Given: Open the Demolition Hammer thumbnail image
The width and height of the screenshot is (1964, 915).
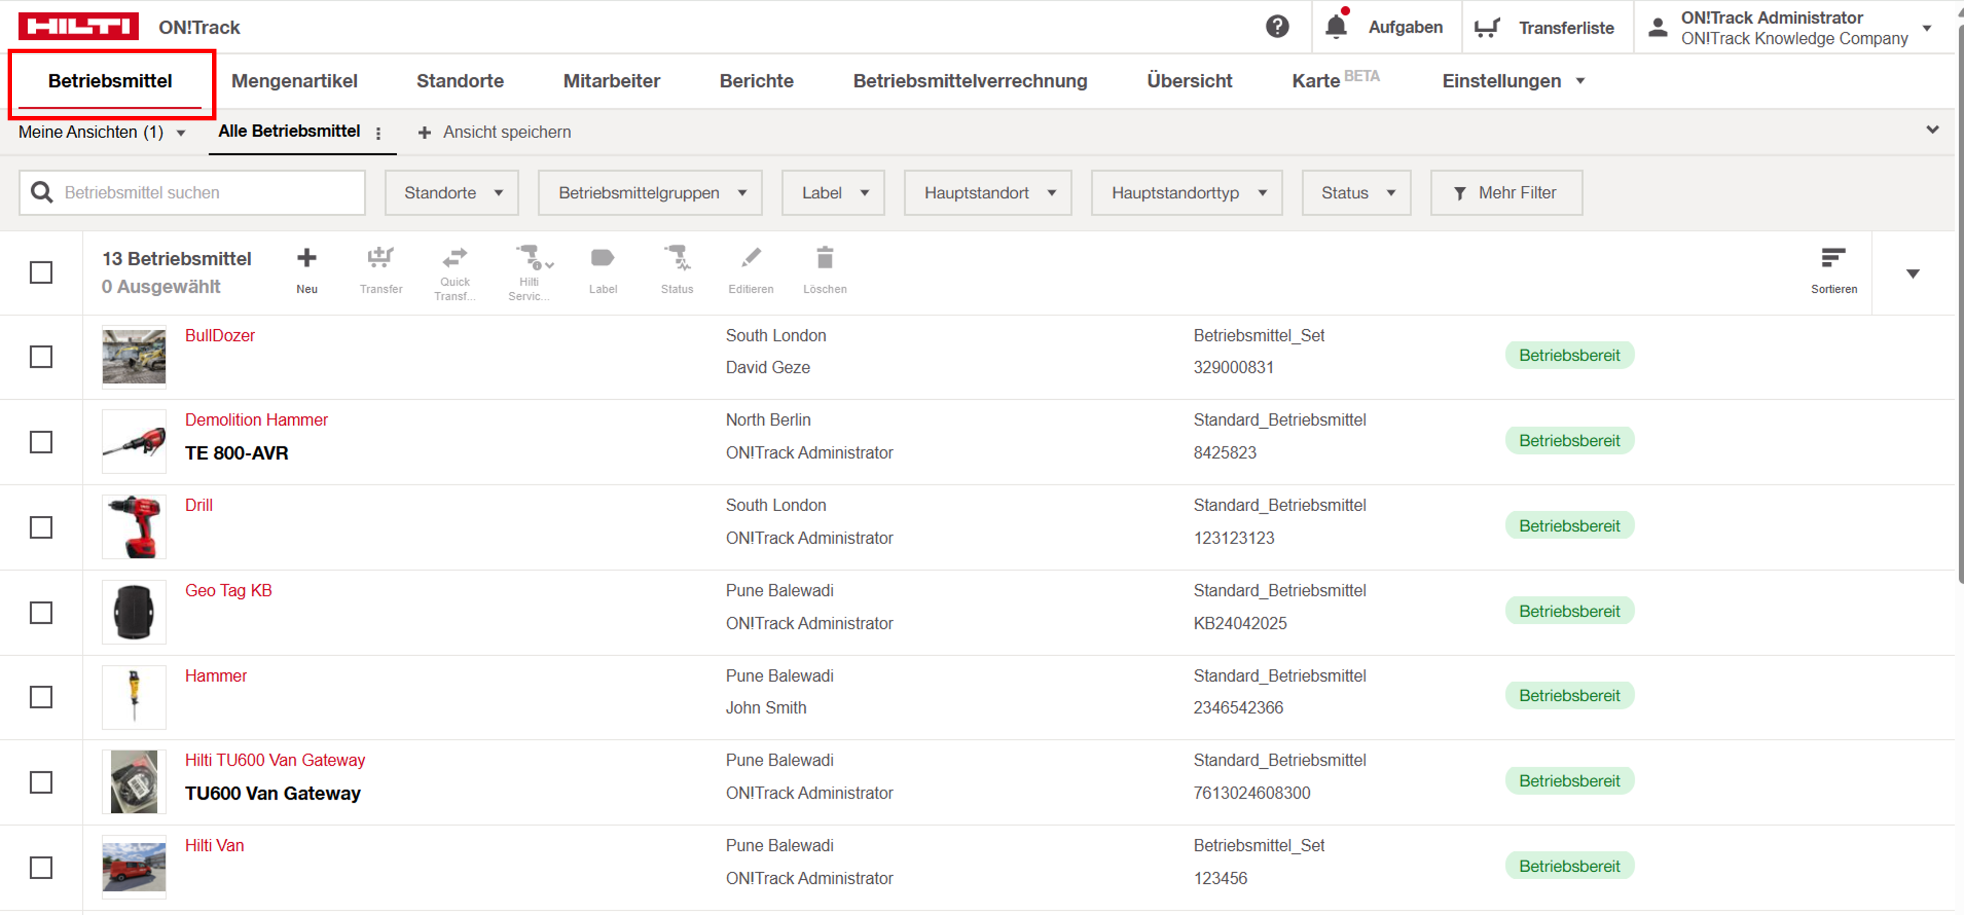Looking at the screenshot, I should click(134, 442).
